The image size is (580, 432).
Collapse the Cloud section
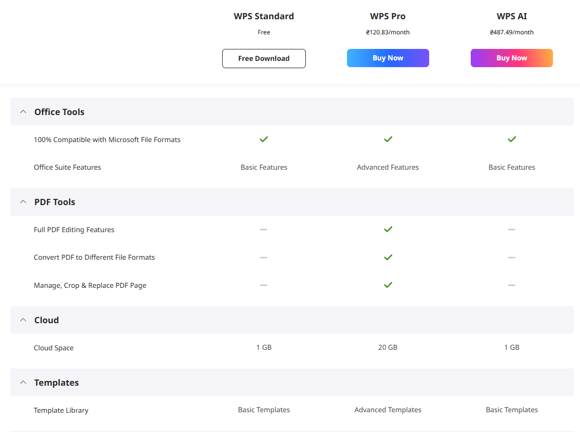point(23,320)
